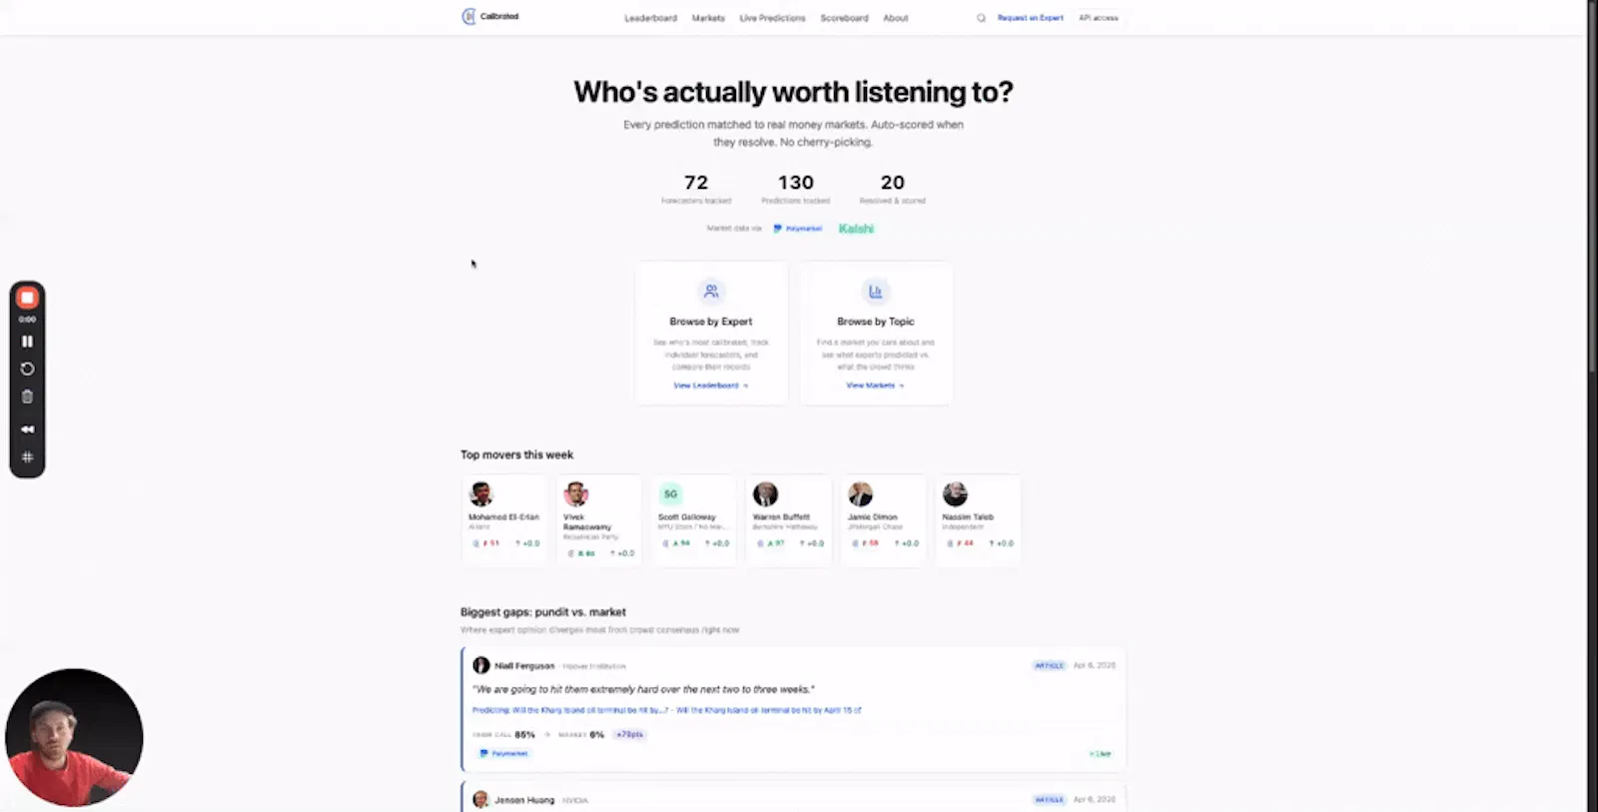The height and width of the screenshot is (812, 1598).
Task: Open the Kalshi data source link
Action: pos(856,229)
